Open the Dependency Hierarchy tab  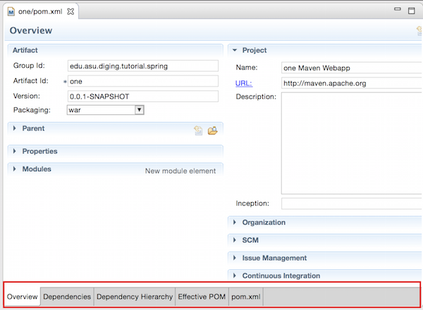[x=135, y=297]
